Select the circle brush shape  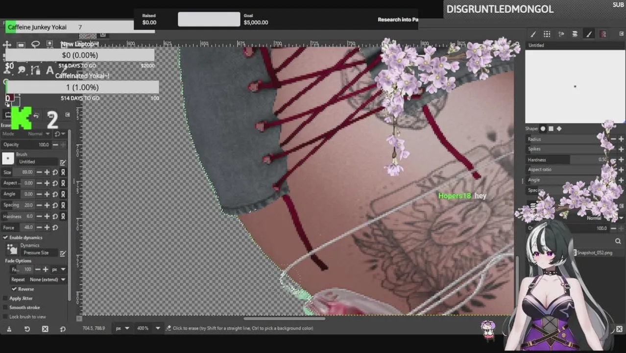point(543,129)
